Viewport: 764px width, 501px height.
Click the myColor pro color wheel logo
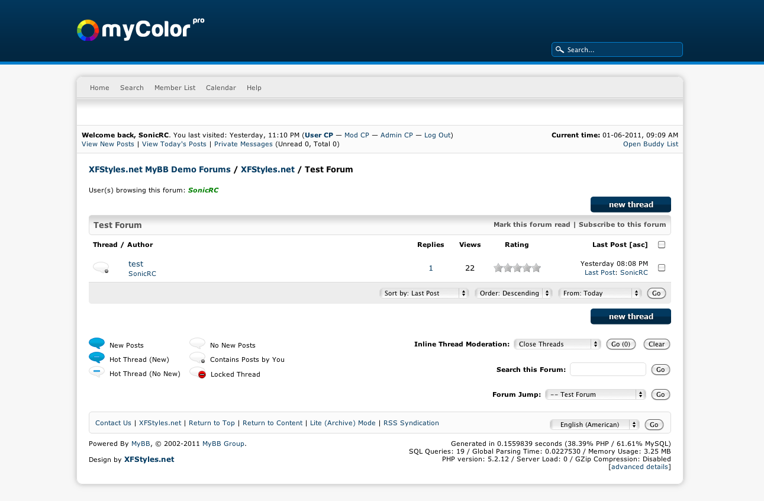pos(88,30)
